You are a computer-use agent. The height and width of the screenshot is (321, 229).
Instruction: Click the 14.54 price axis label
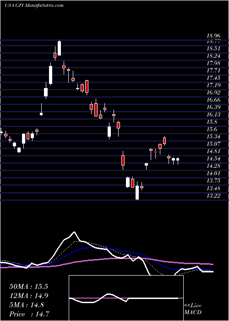213,159
